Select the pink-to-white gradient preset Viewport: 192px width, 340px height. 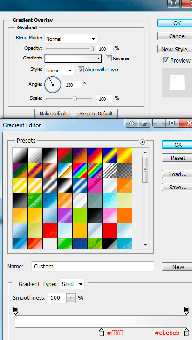click(x=110, y=215)
